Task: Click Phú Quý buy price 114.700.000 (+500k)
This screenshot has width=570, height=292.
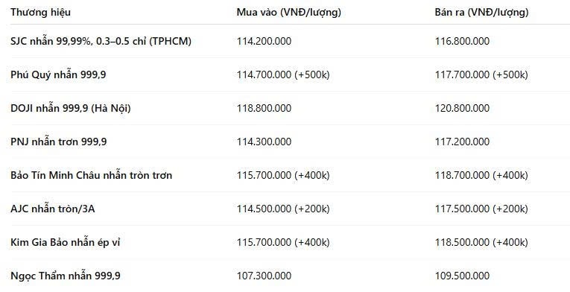Action: [x=283, y=74]
